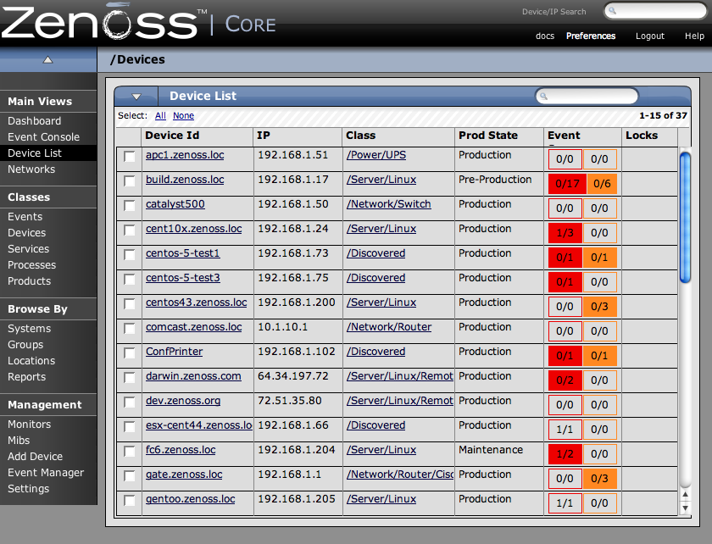Check the build.zenoss.loc row checkbox
This screenshot has height=544, width=712.
[x=130, y=181]
